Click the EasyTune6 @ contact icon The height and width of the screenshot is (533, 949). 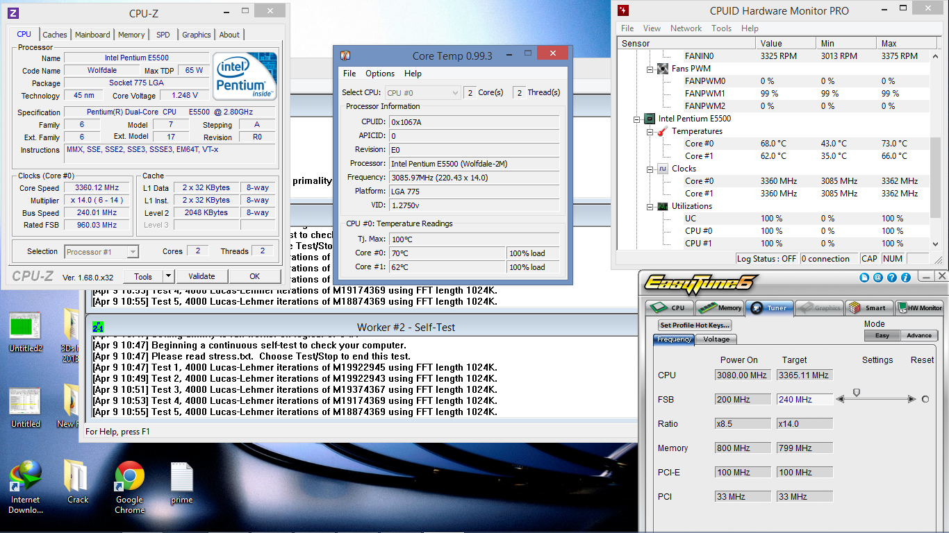(878, 277)
